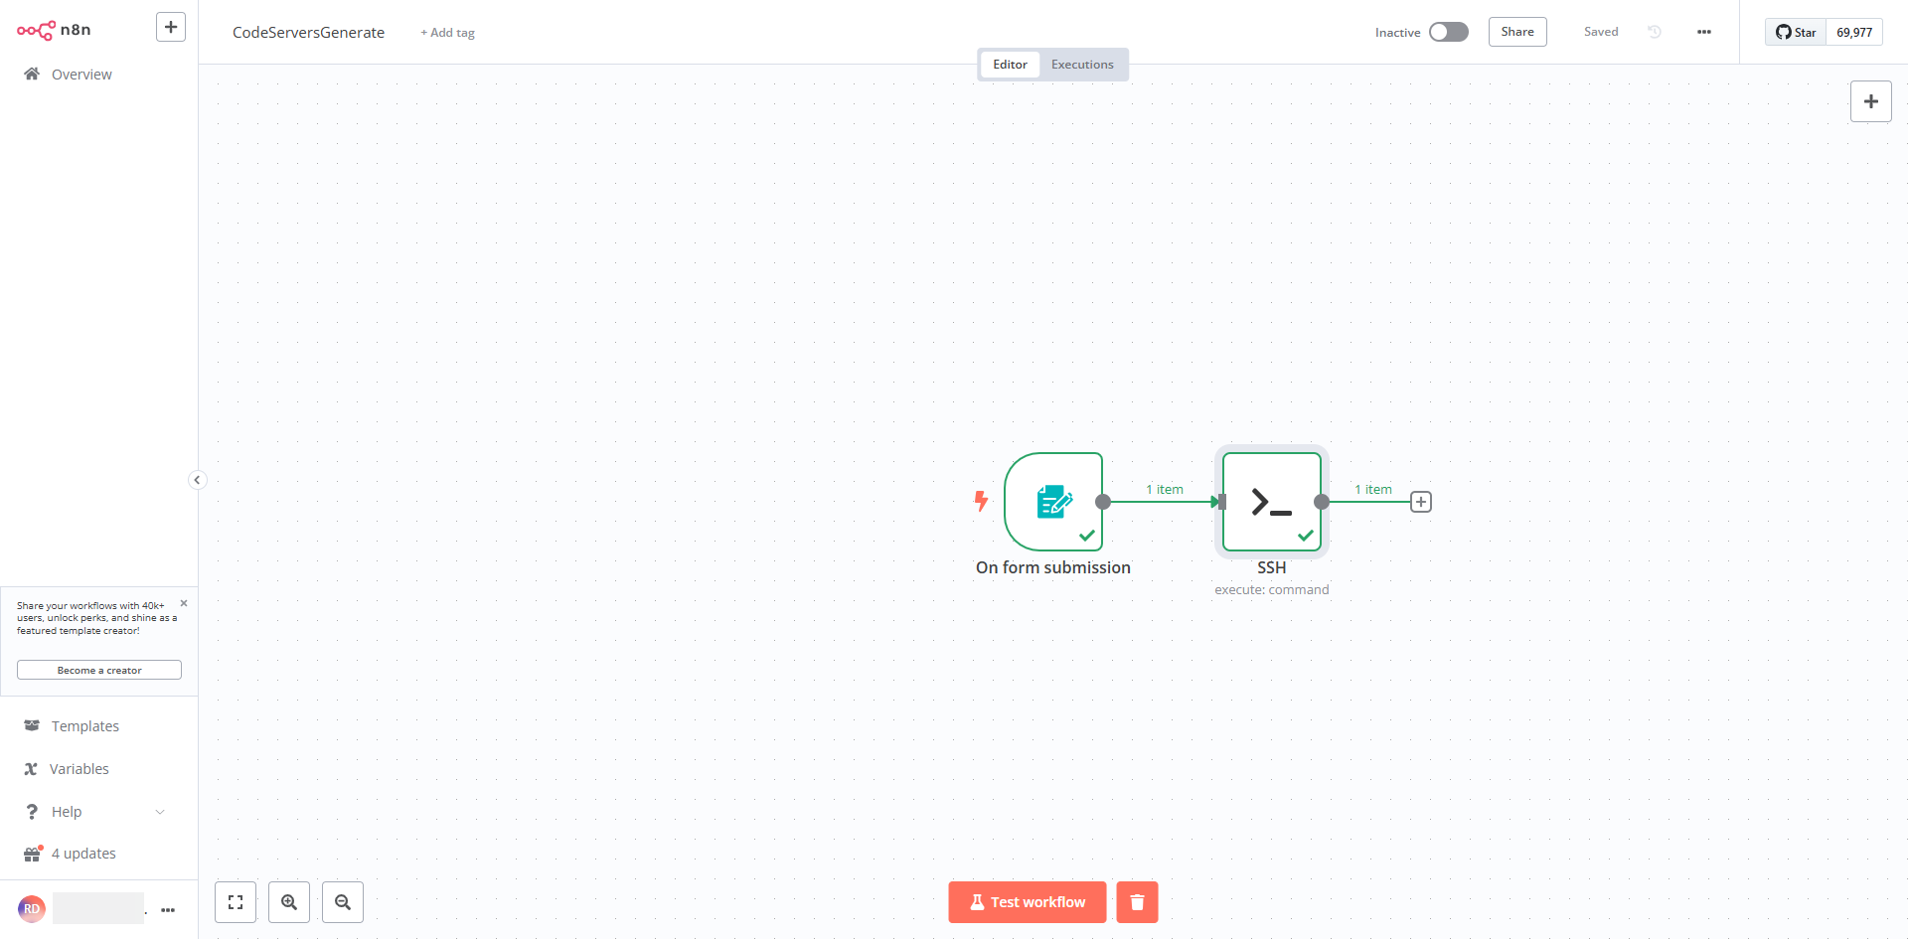Open the On form submission trigger node
The height and width of the screenshot is (939, 1908).
[x=1052, y=502]
